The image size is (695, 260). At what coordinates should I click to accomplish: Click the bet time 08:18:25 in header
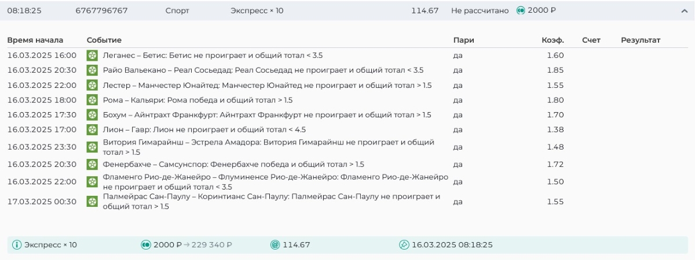pyautogui.click(x=24, y=10)
